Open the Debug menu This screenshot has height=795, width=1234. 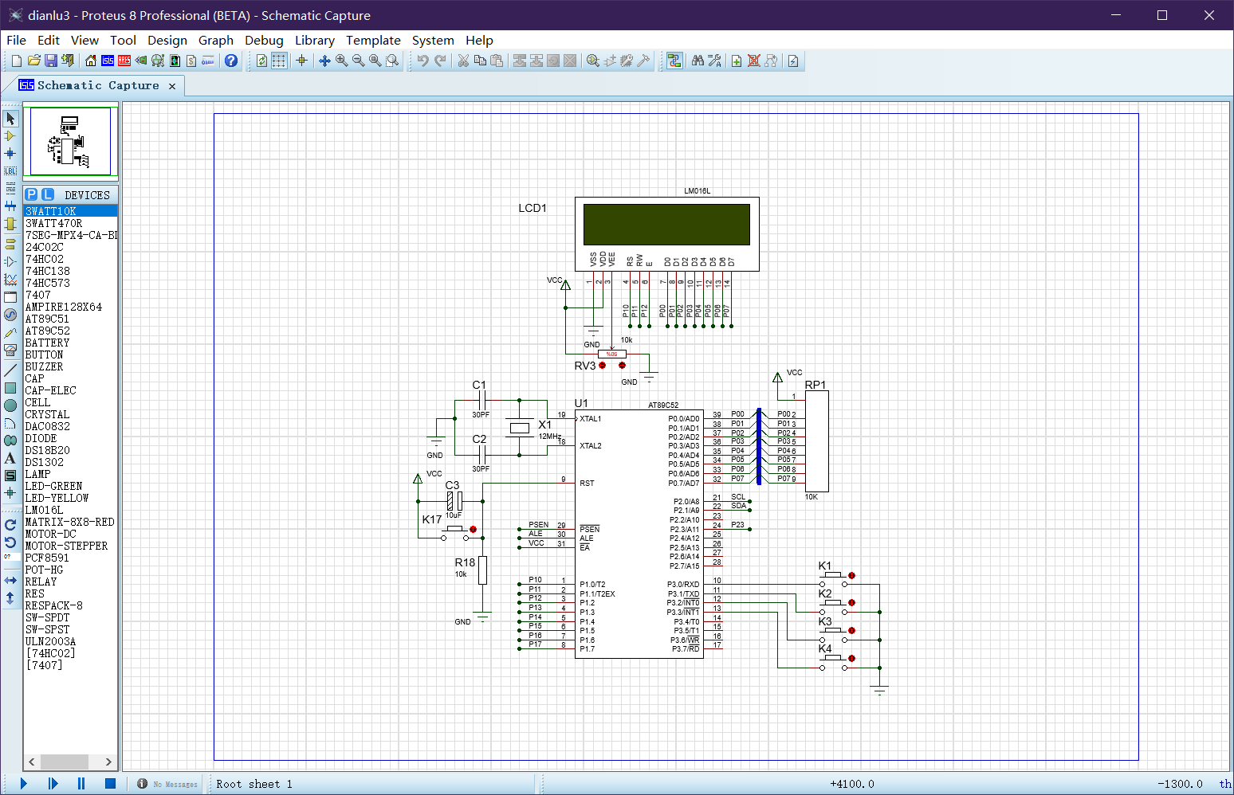pos(264,40)
